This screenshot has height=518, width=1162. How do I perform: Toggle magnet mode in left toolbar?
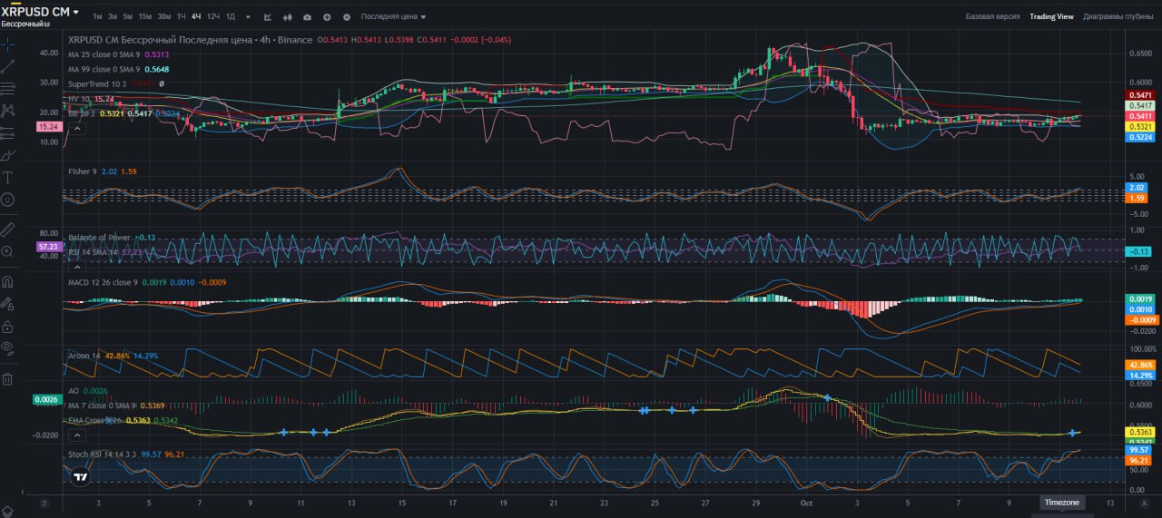pos(8,281)
